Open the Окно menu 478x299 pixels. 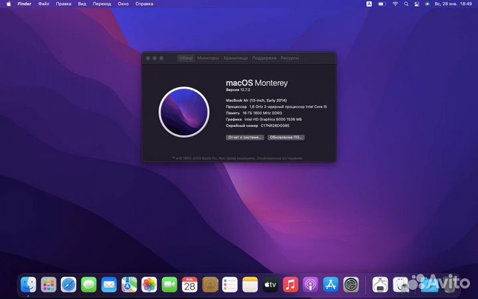(x=123, y=4)
